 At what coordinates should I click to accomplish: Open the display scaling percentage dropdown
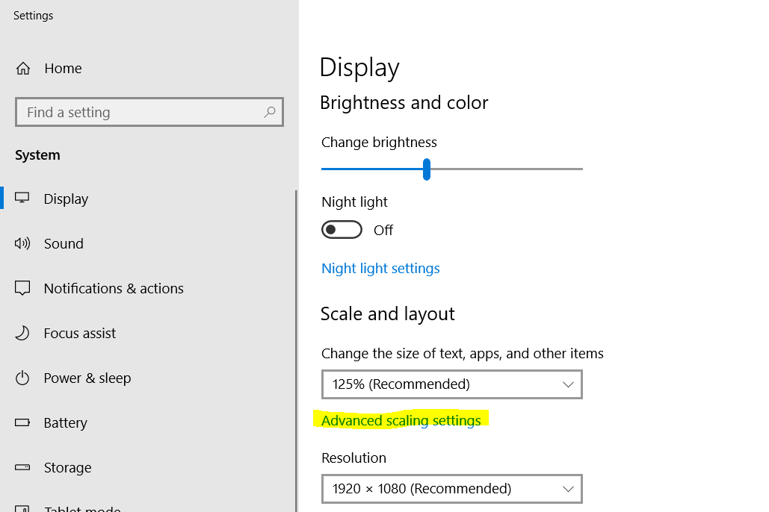click(x=451, y=384)
